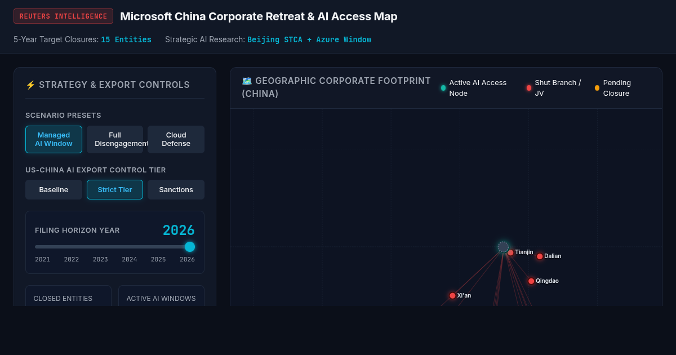Click the REUTERS INTELLIGENCE badge

click(x=63, y=16)
